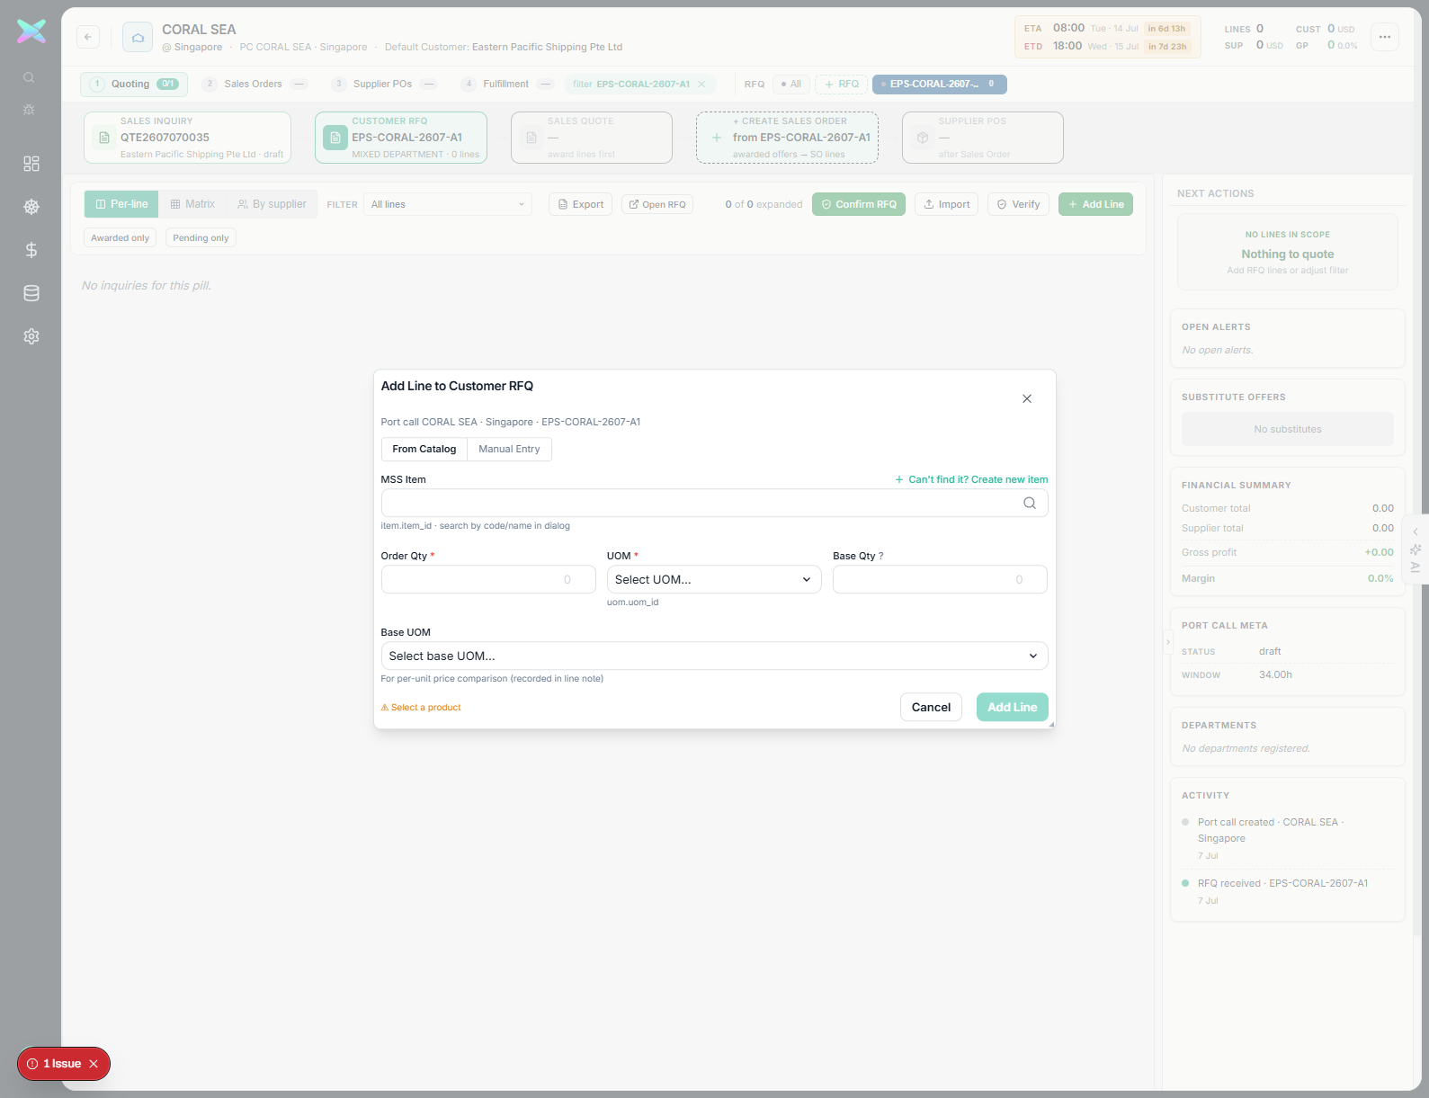Click the plus icon in Create Sales Order card
Viewport: 1429px width, 1098px height.
pos(717,138)
